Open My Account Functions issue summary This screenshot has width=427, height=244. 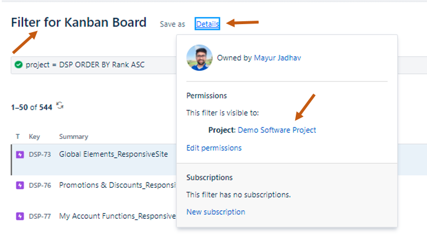[117, 216]
